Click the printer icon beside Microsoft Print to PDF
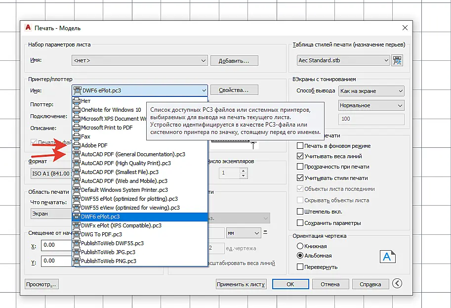451x308 pixels. [x=76, y=128]
